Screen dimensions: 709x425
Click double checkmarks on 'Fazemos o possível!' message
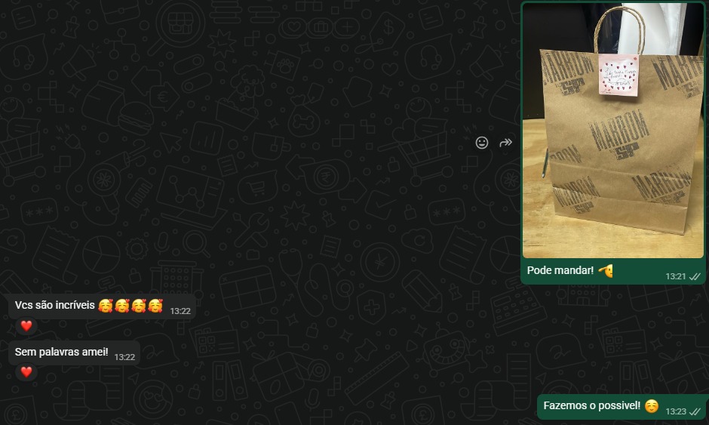[695, 411]
